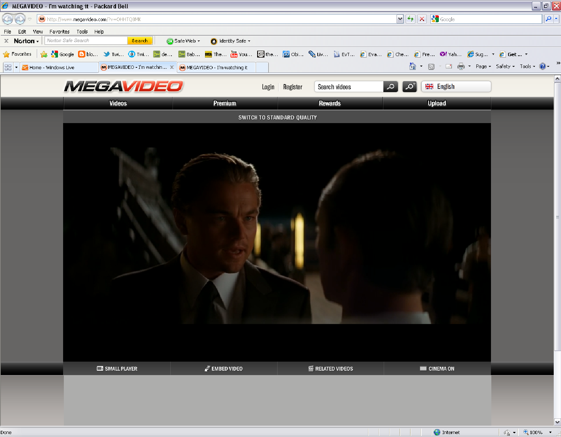The image size is (561, 437).
Task: Open the Safety command menu
Action: (x=505, y=66)
